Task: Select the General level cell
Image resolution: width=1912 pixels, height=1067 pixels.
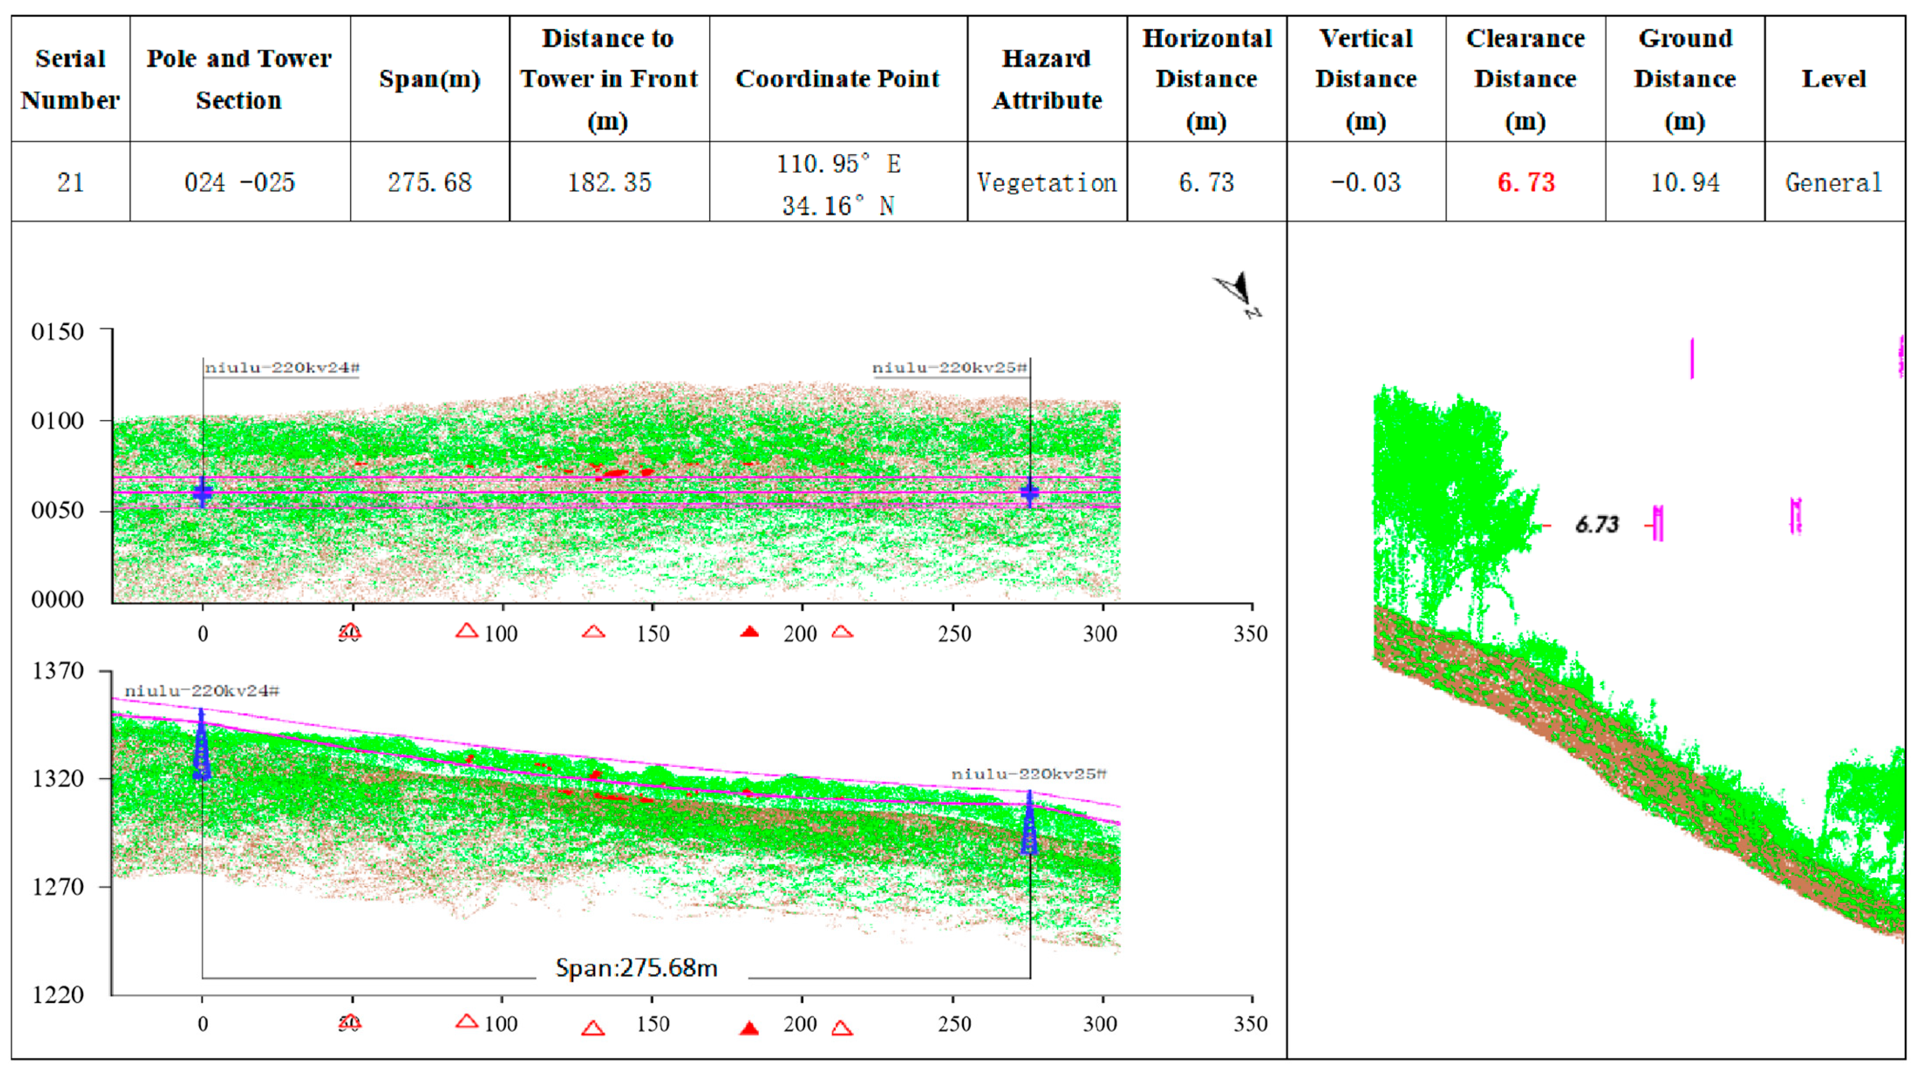Action: 1834,182
